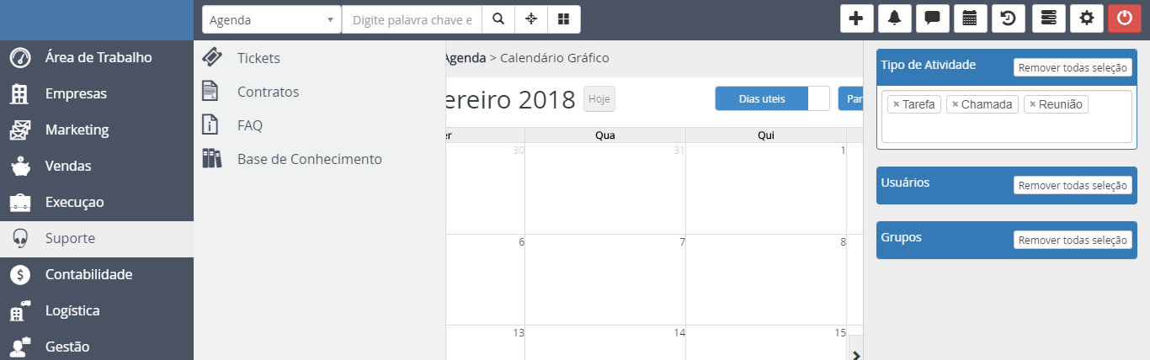1150x360 pixels.
Task: Open the Agenda module dropdown
Action: (x=271, y=19)
